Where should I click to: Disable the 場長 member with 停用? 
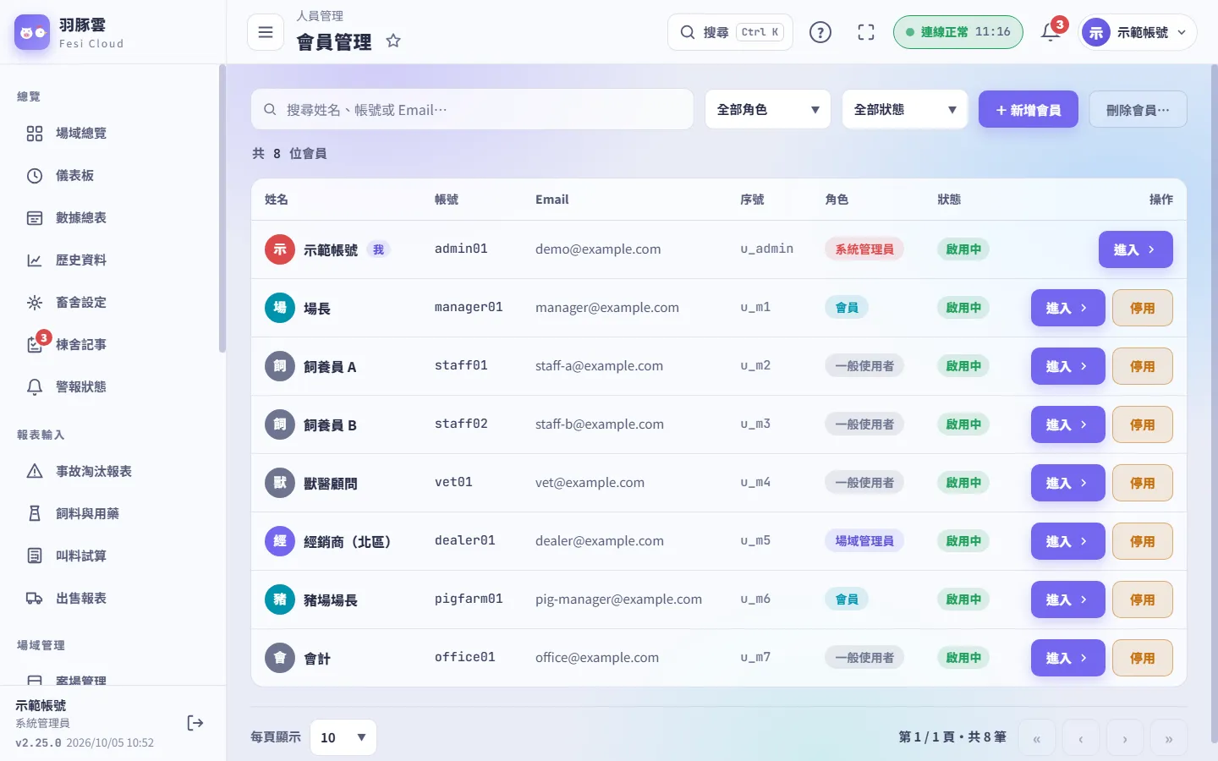(1142, 308)
